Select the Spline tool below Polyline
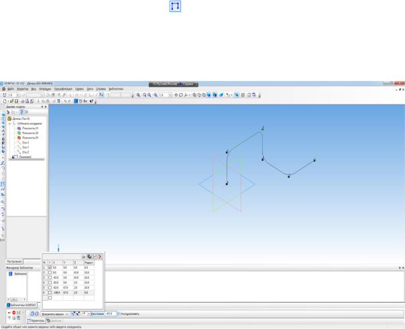Image resolution: width=405 pixels, height=329 pixels. [3, 190]
